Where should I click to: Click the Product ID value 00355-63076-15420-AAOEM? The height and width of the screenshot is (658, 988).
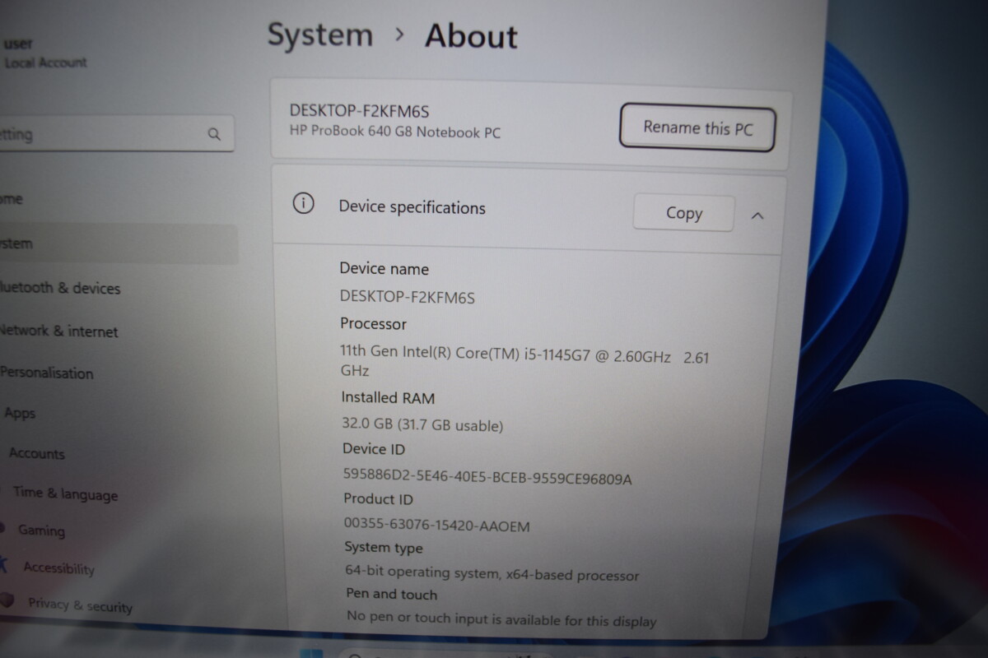(x=437, y=525)
